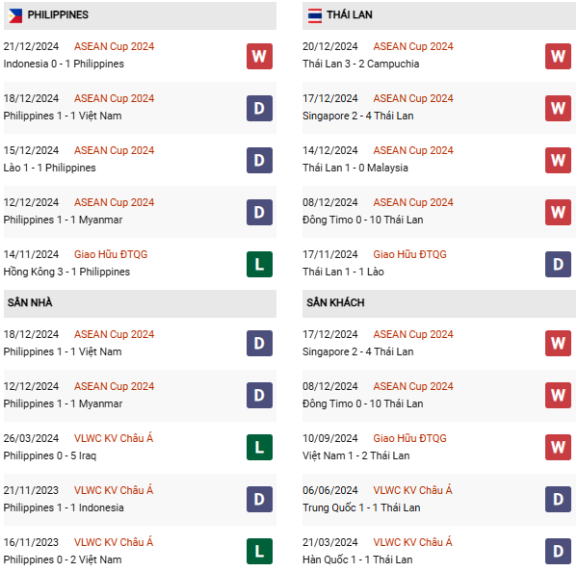Click W badge for Indonesia 0-1 Philippines

259,56
